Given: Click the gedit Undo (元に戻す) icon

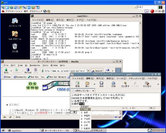Looking at the screenshot, I should pos(125,83).
